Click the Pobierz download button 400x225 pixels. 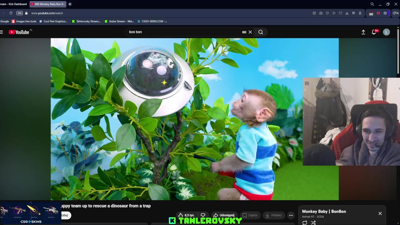pyautogui.click(x=274, y=215)
